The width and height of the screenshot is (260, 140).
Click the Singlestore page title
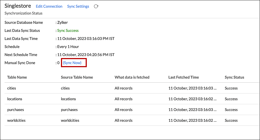click(18, 6)
